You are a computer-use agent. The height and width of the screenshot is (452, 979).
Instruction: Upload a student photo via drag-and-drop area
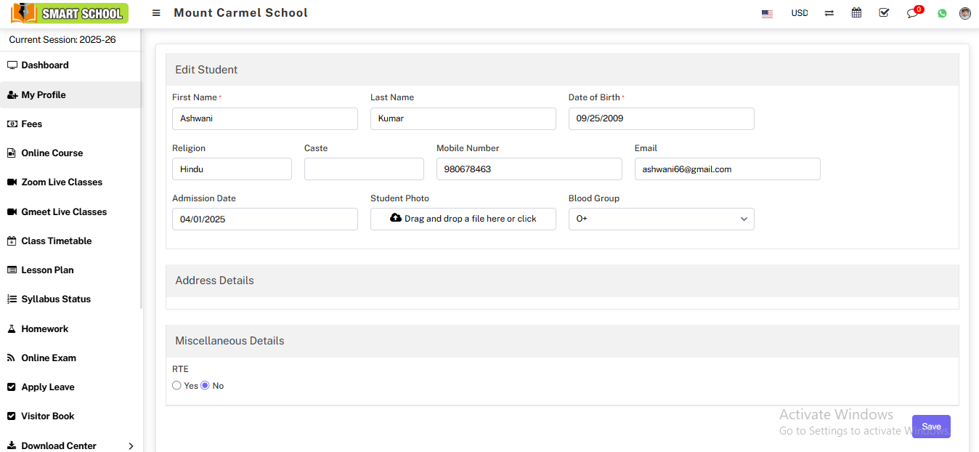tap(463, 219)
